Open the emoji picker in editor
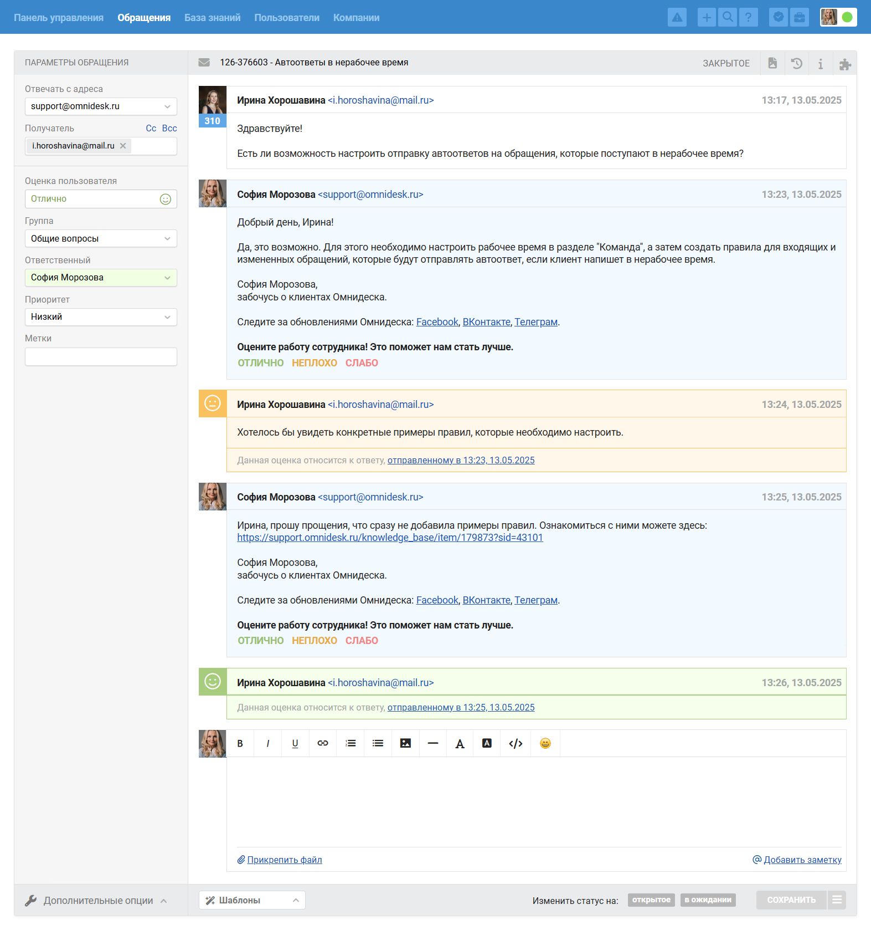Viewport: 871px width, 930px height. 545,743
